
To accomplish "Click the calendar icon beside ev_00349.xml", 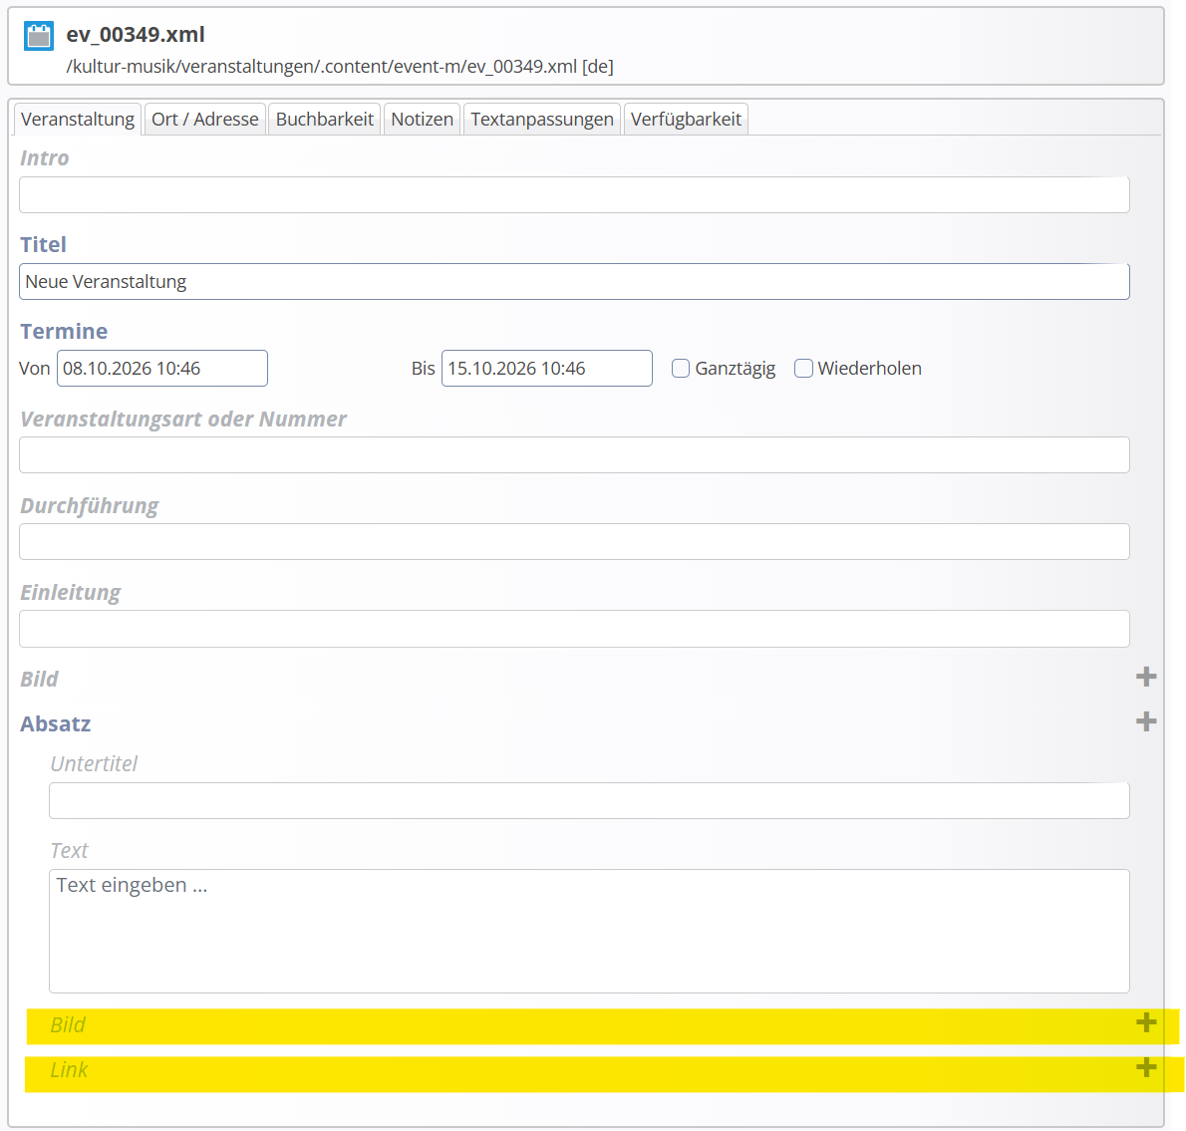I will click(39, 36).
